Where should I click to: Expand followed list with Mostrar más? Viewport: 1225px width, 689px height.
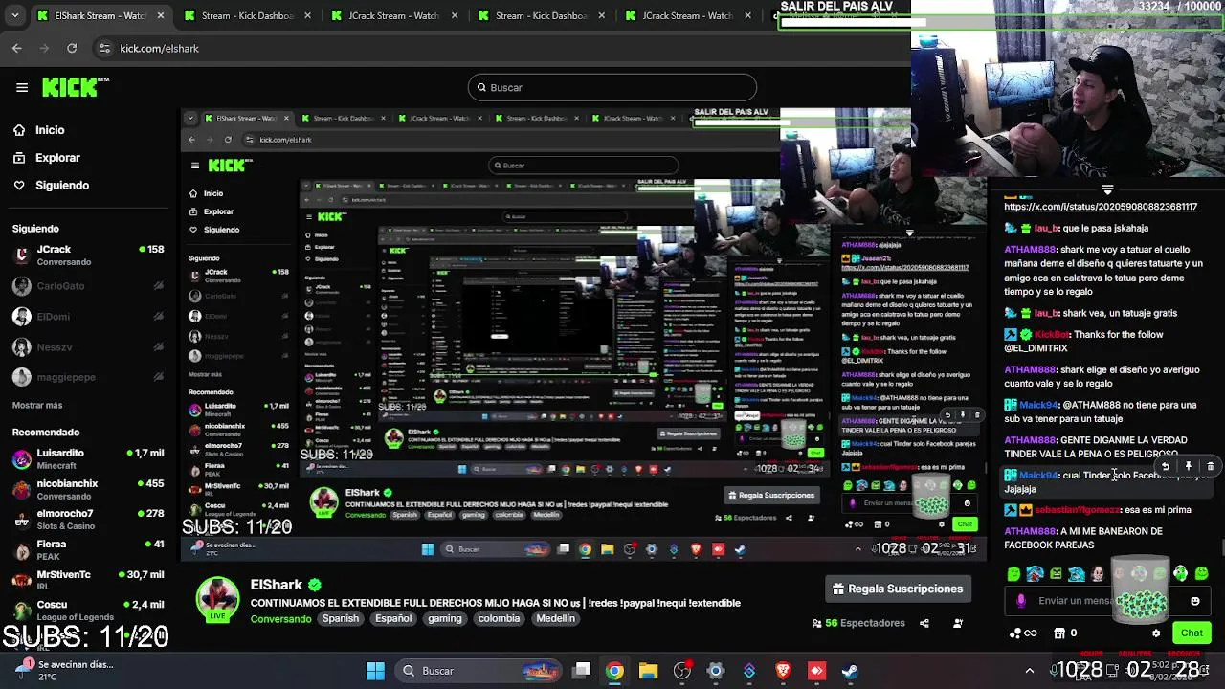tap(37, 406)
